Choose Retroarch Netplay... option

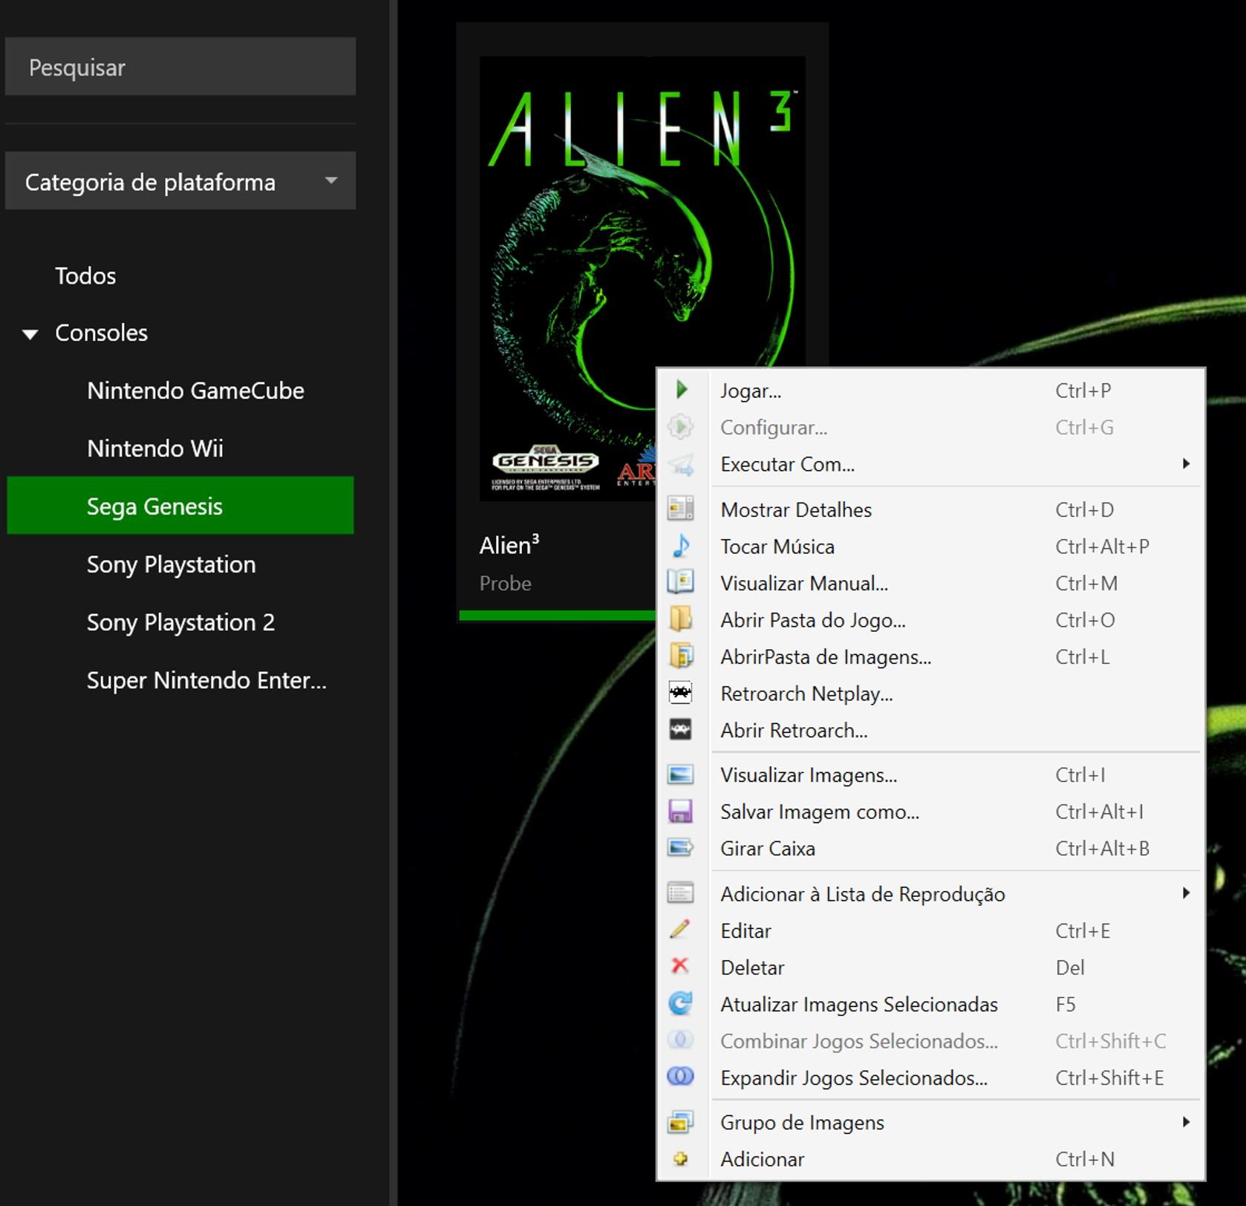(x=930, y=694)
